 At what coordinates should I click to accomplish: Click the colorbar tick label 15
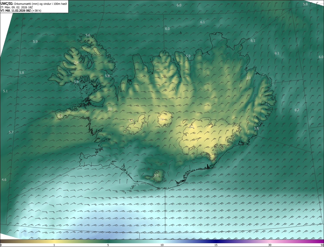[x=216, y=245]
